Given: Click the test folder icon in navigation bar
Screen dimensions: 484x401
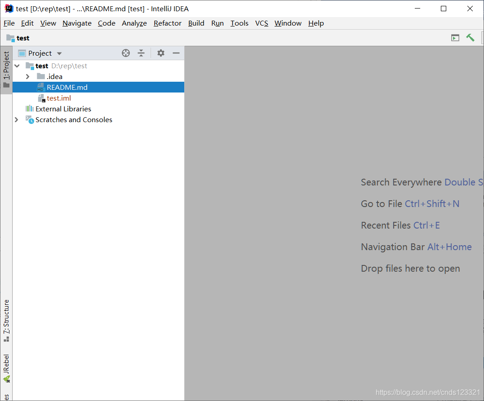Looking at the screenshot, I should point(10,38).
